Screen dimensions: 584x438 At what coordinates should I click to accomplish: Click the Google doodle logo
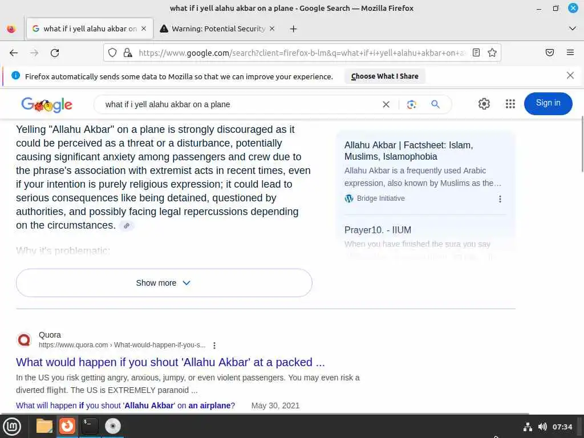tap(47, 105)
